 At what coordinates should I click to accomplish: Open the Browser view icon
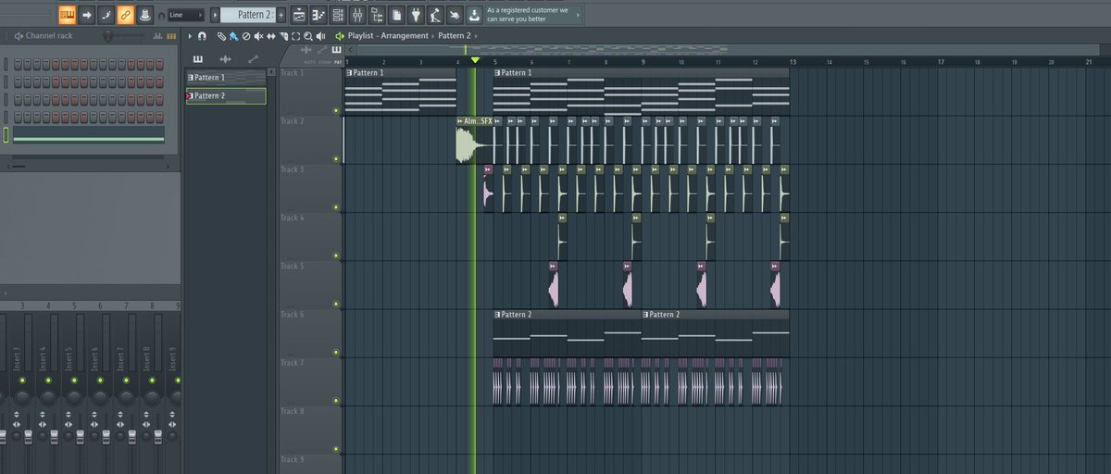377,15
